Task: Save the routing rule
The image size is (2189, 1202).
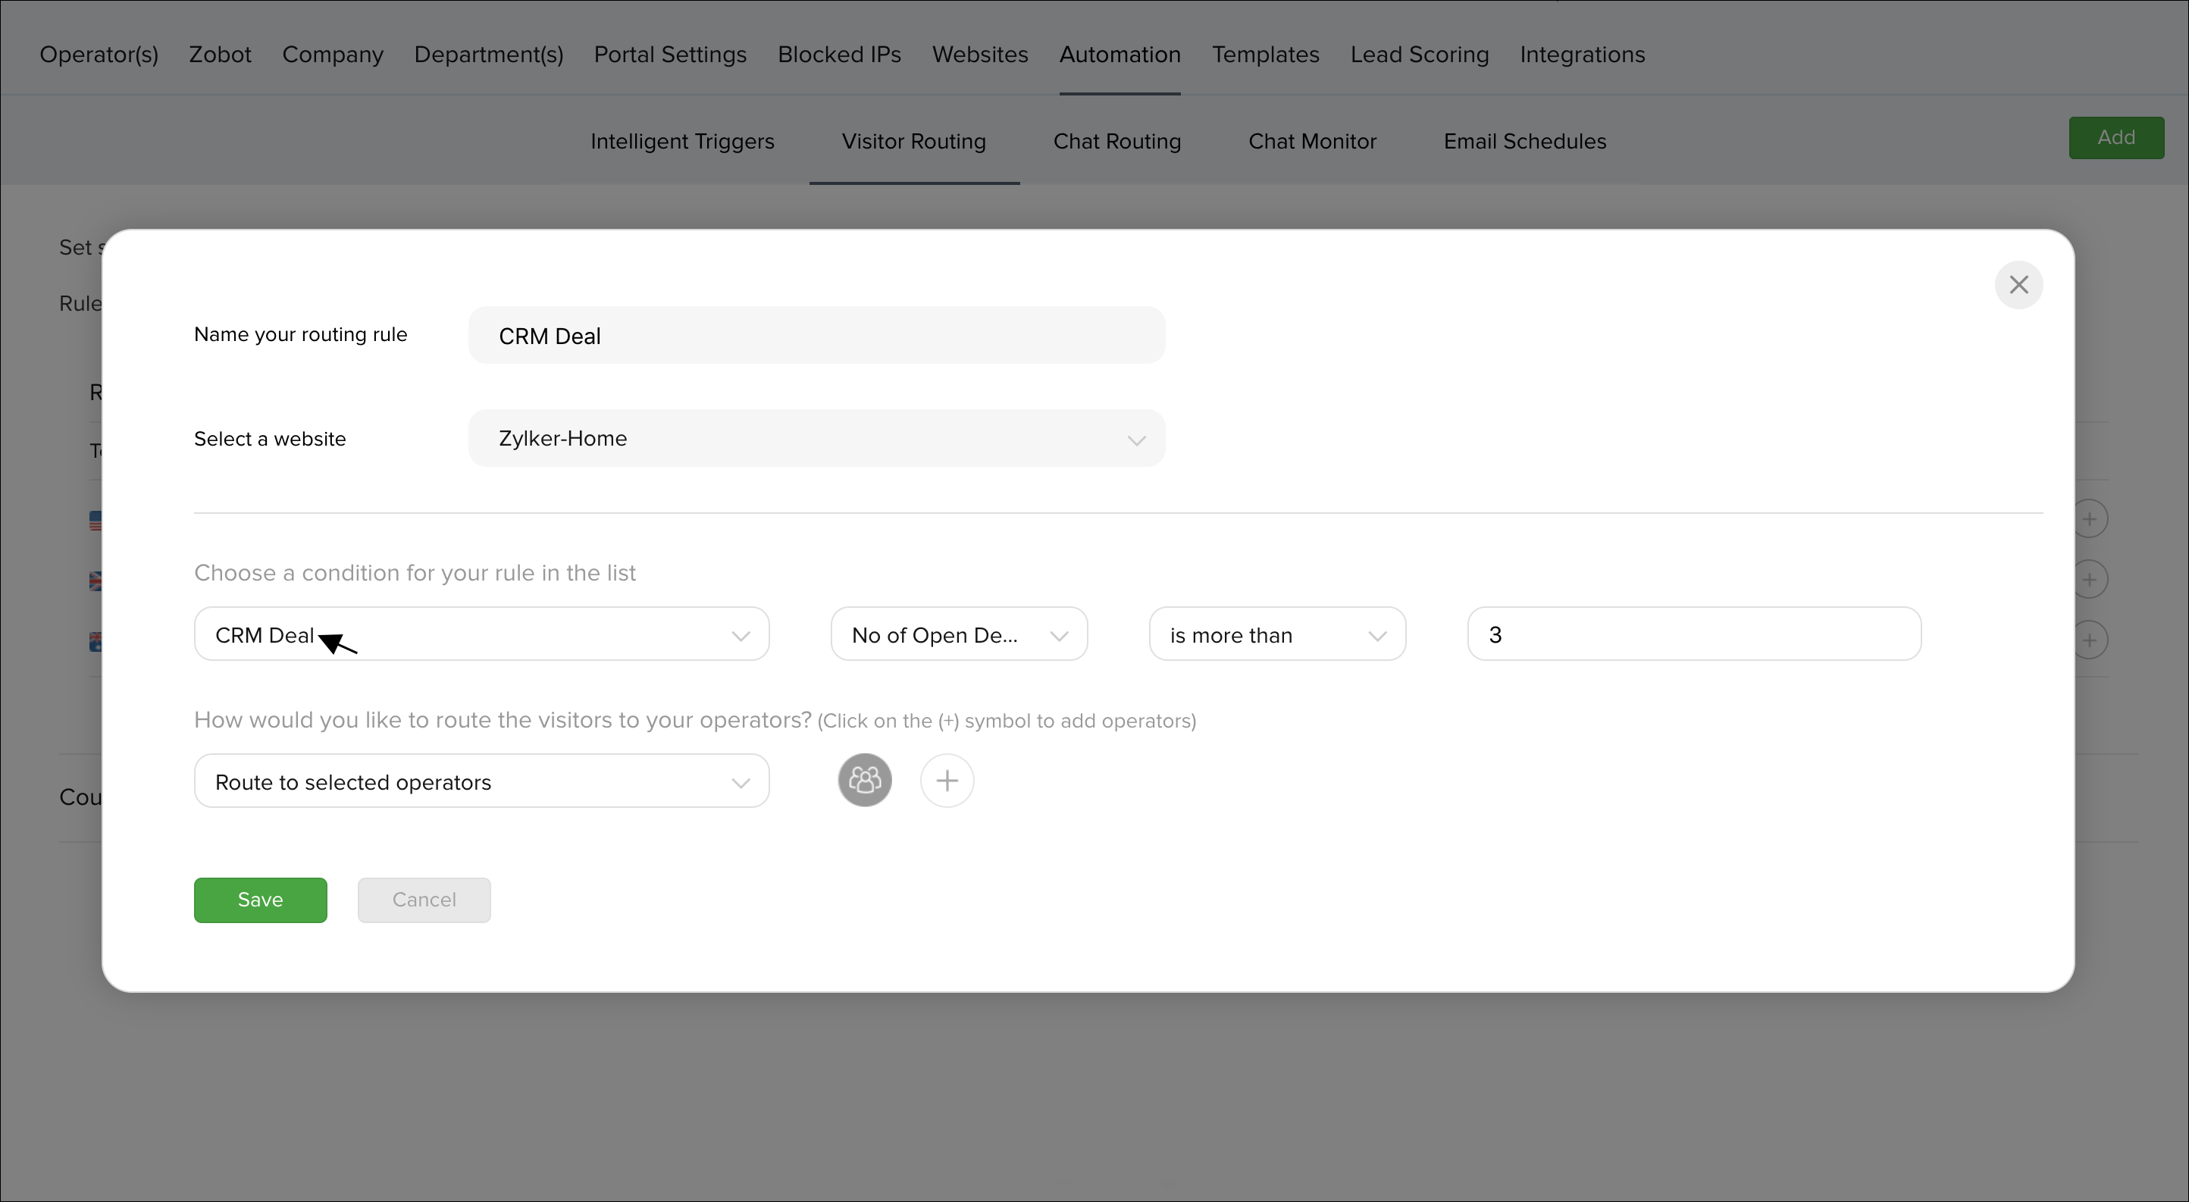Action: (260, 900)
